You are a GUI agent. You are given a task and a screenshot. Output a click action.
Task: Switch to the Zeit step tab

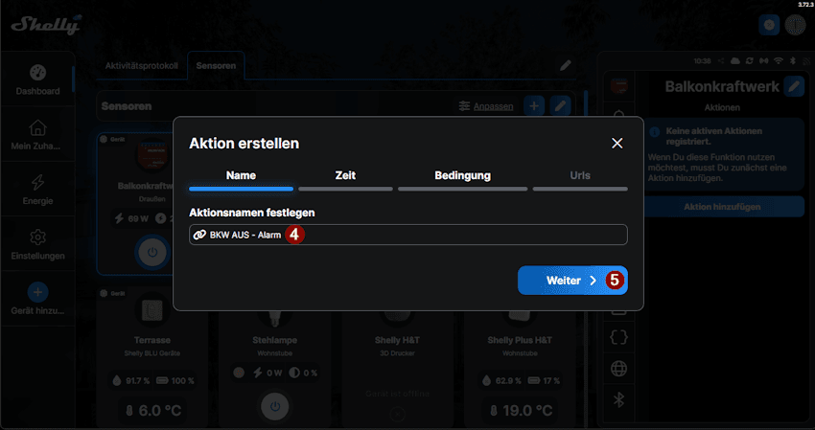(x=345, y=179)
